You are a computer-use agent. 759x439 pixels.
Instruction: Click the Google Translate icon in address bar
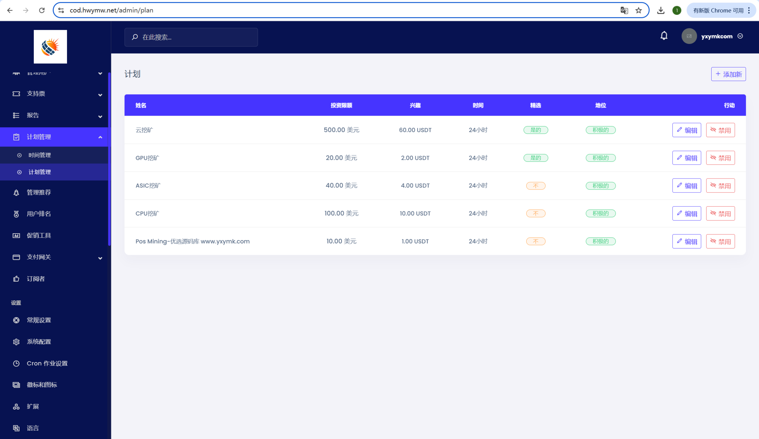(x=624, y=10)
